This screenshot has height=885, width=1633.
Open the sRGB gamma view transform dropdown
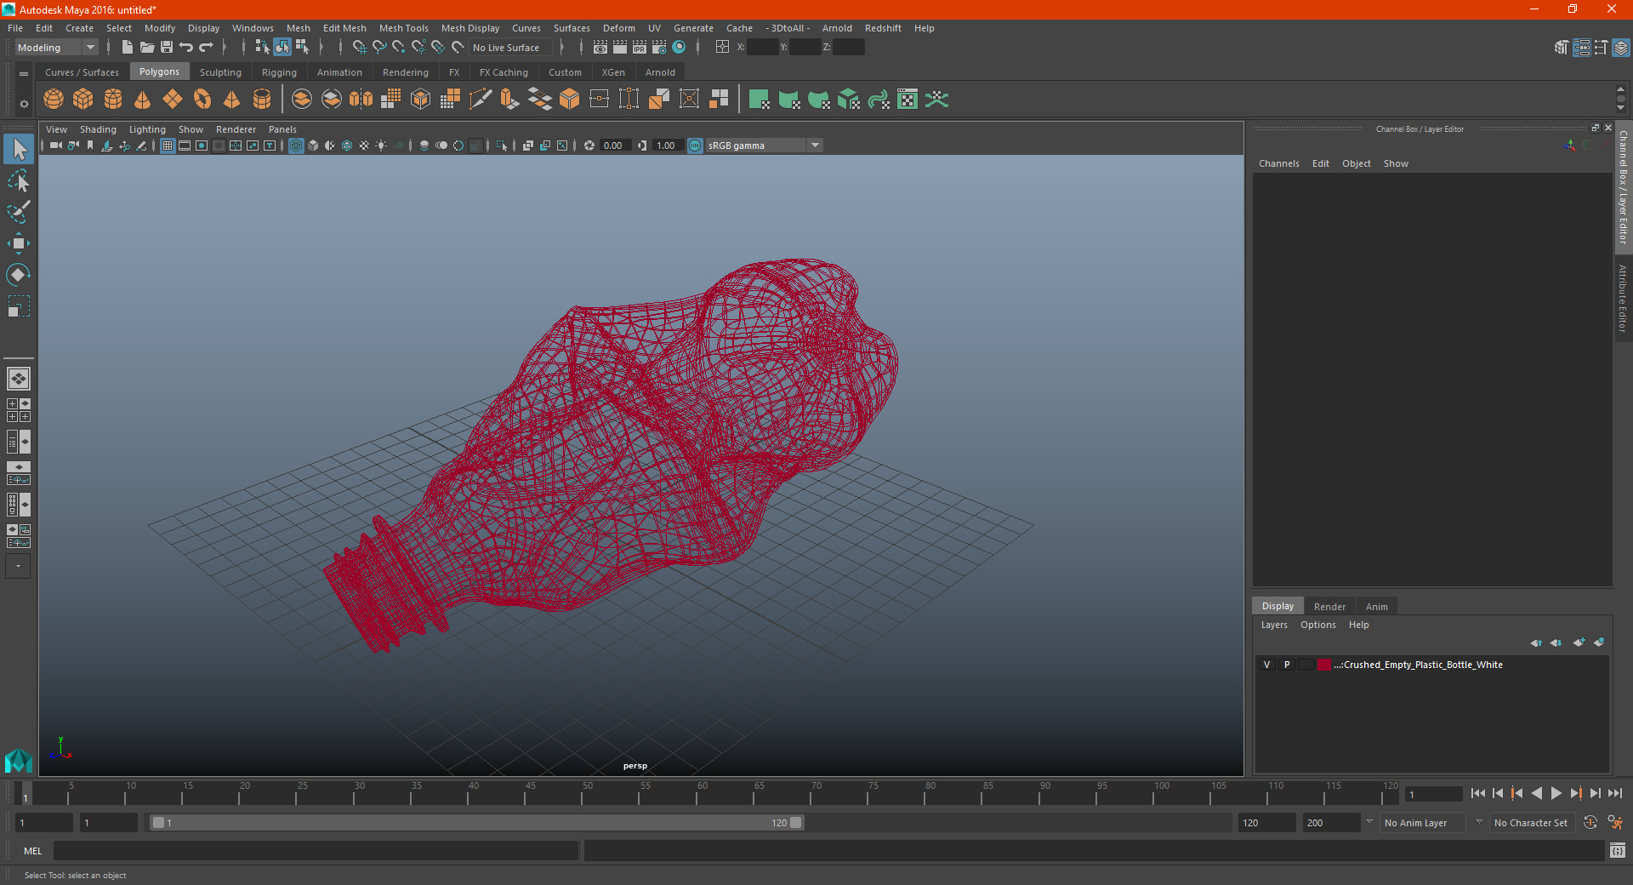point(764,146)
